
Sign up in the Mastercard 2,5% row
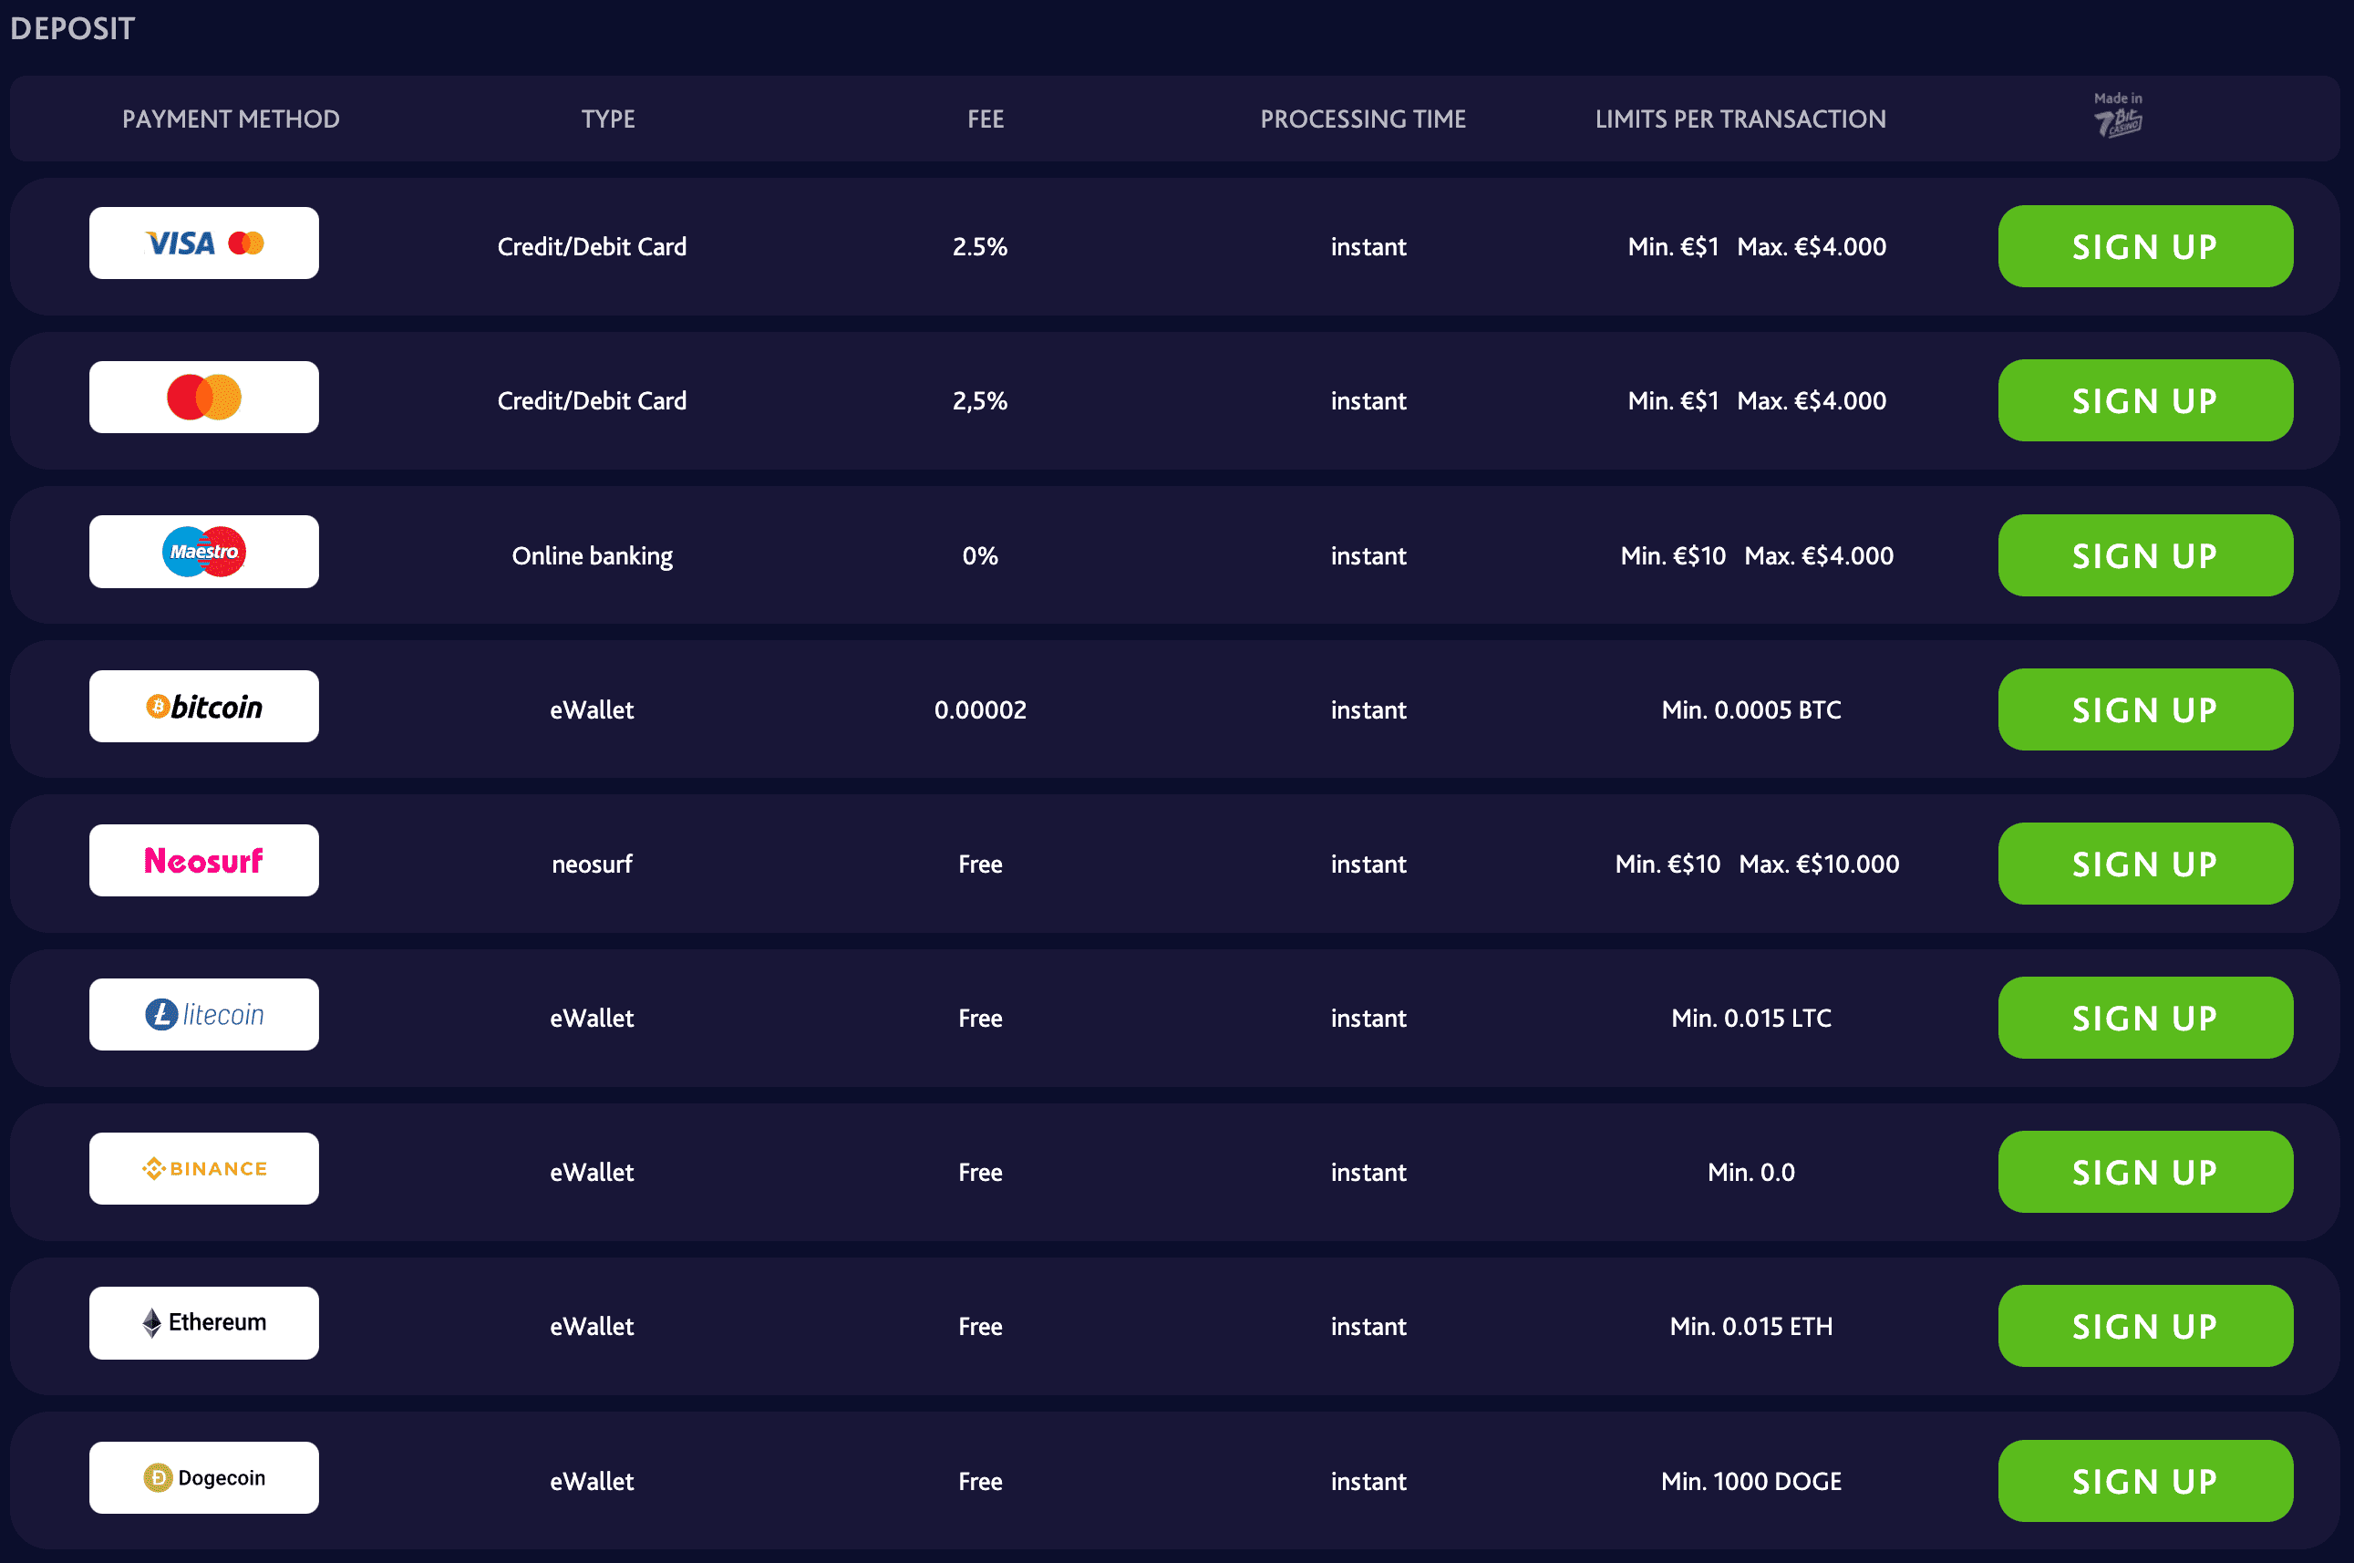pyautogui.click(x=2146, y=400)
